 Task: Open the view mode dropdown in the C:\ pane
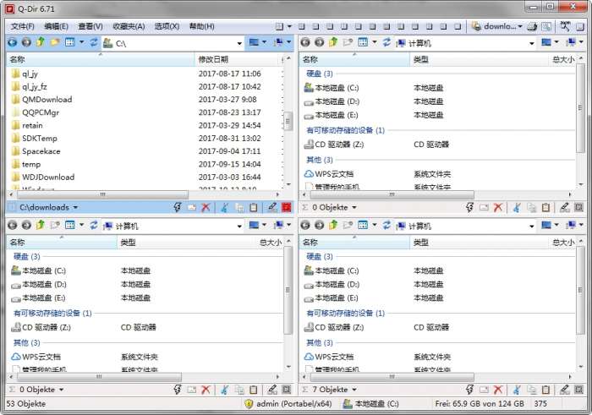(81, 42)
